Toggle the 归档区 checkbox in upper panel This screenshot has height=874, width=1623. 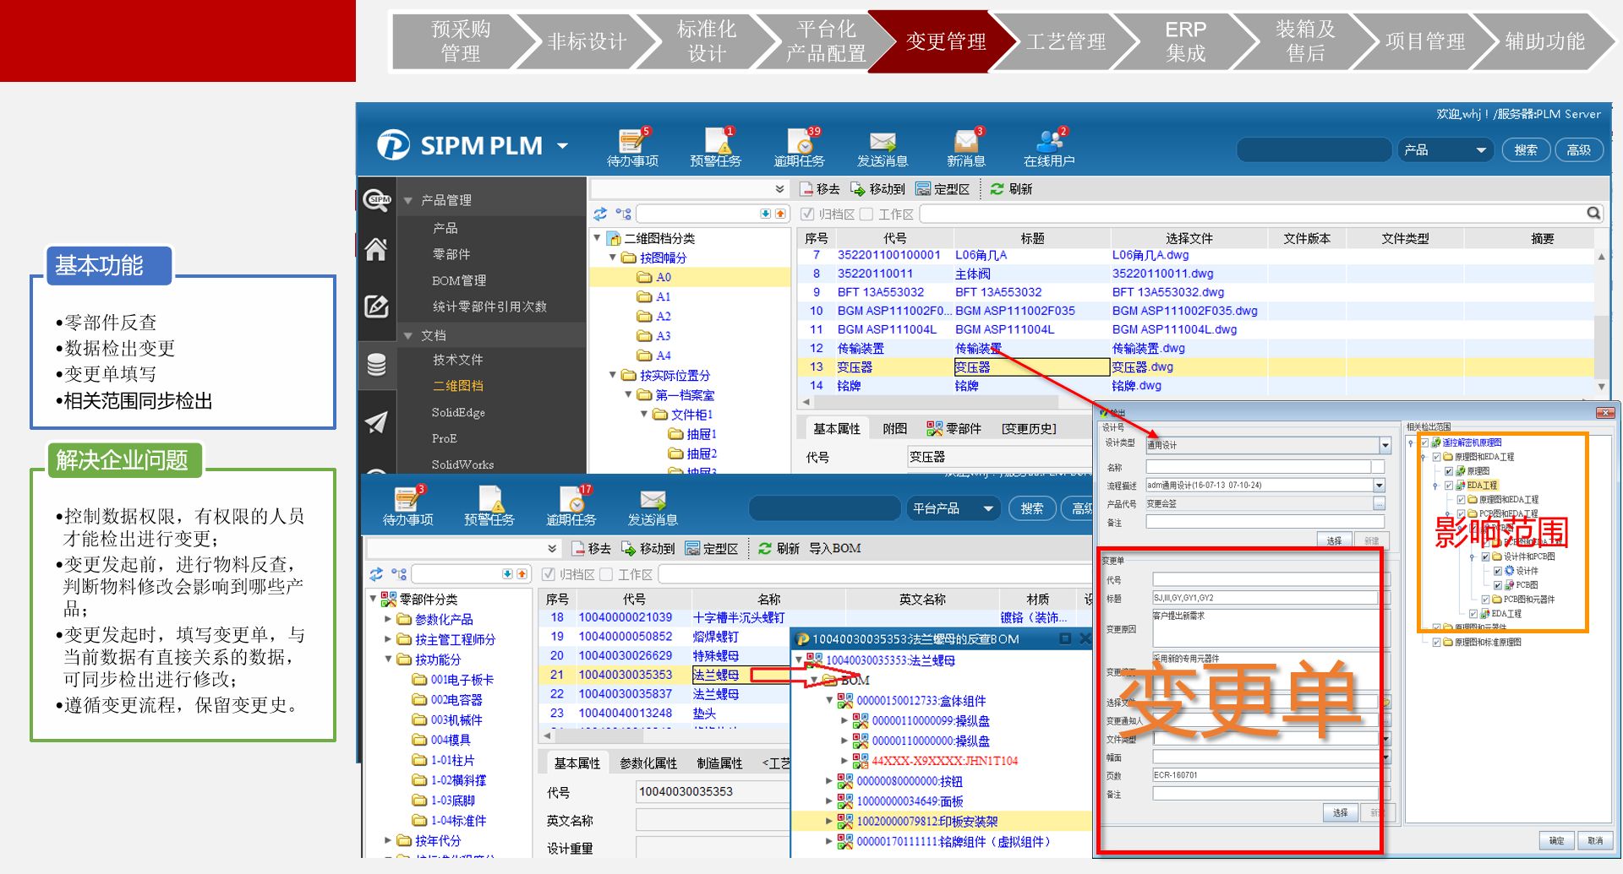pyautogui.click(x=807, y=214)
